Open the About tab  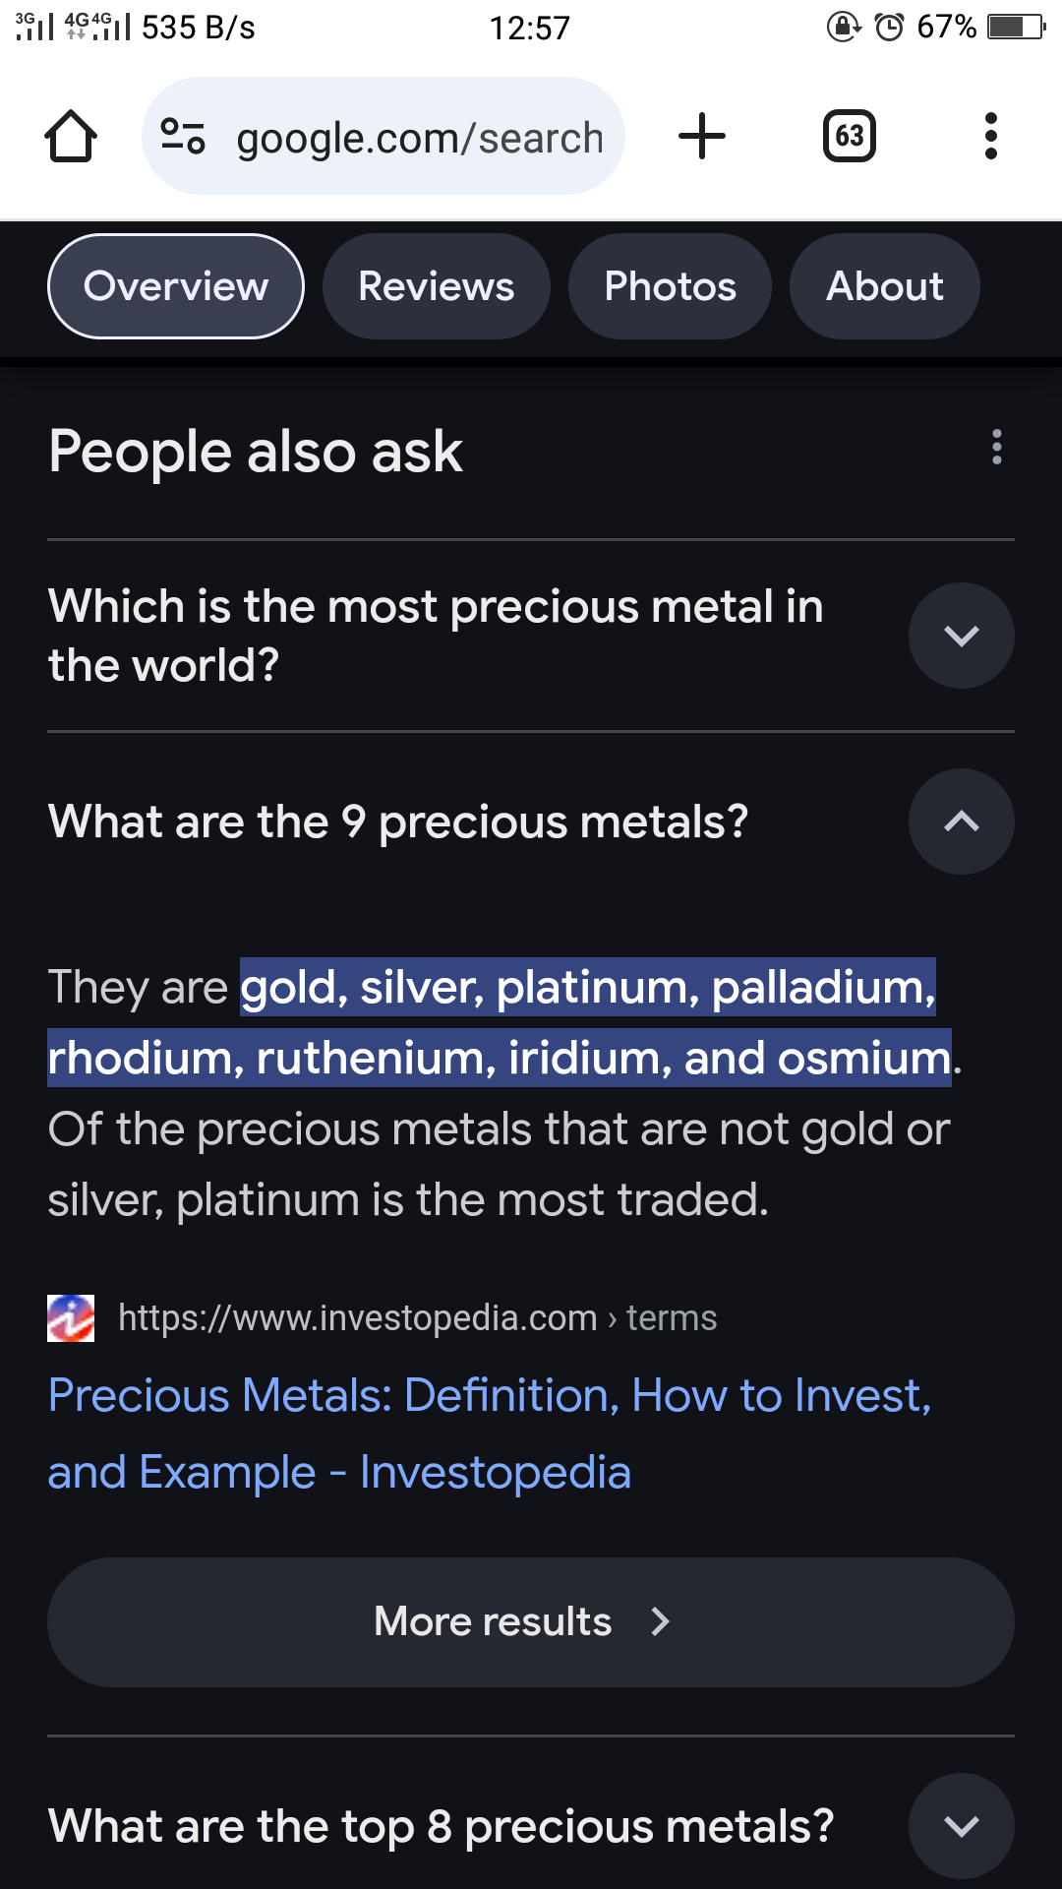click(885, 286)
